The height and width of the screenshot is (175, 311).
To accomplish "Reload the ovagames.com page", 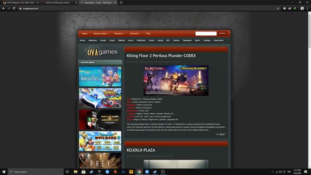I will [14, 9].
